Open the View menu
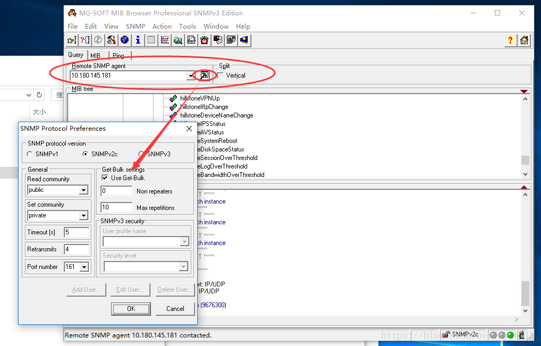The image size is (541, 346). (x=111, y=26)
